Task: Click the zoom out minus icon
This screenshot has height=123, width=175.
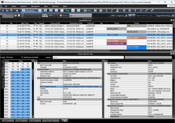Action: coord(130,11)
